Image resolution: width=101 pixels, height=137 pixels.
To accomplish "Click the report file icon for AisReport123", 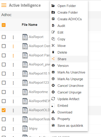I will (25, 83).
